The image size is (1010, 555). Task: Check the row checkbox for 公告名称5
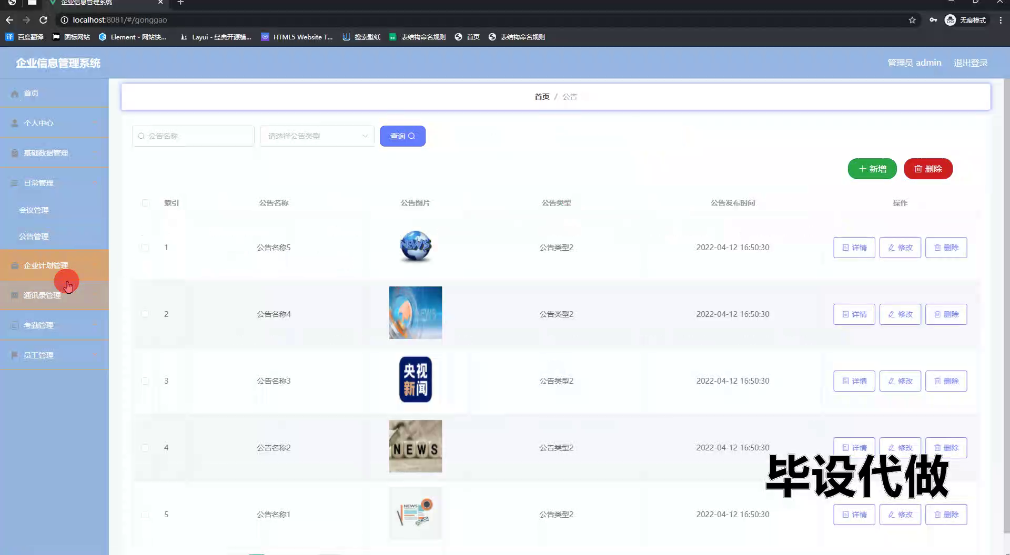pyautogui.click(x=145, y=248)
